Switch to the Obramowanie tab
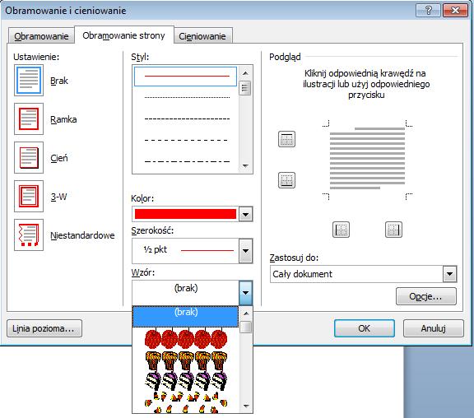Image resolution: width=474 pixels, height=418 pixels. pos(41,36)
